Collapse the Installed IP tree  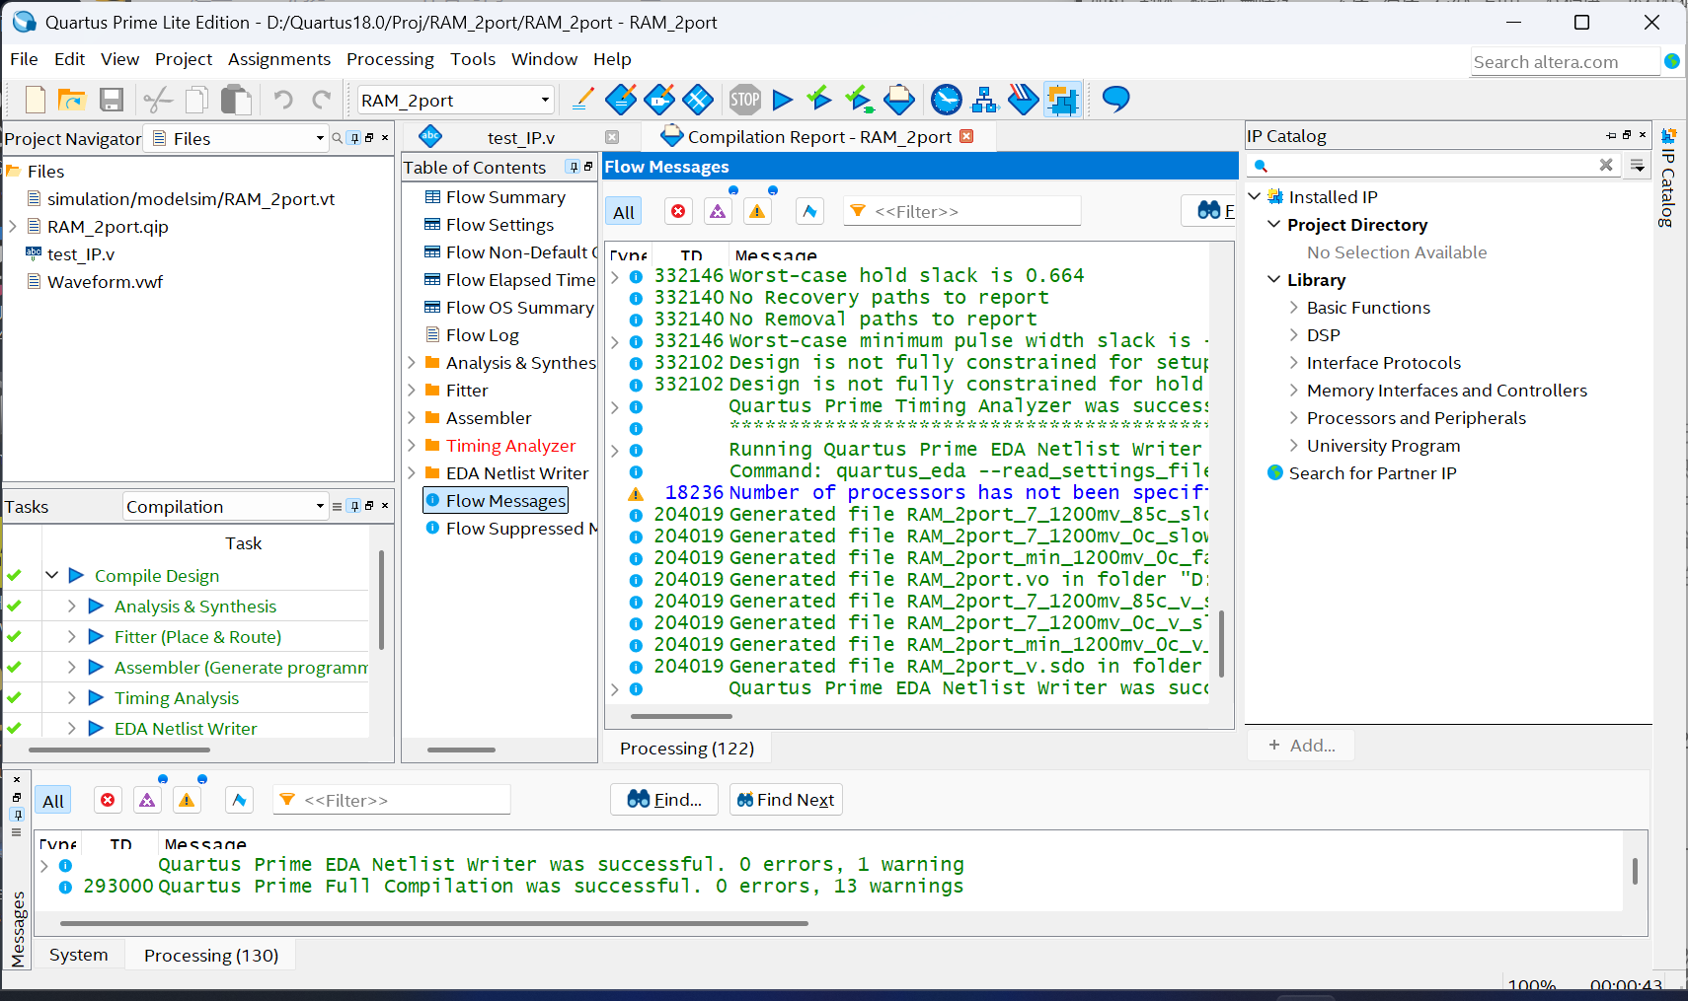1254,196
